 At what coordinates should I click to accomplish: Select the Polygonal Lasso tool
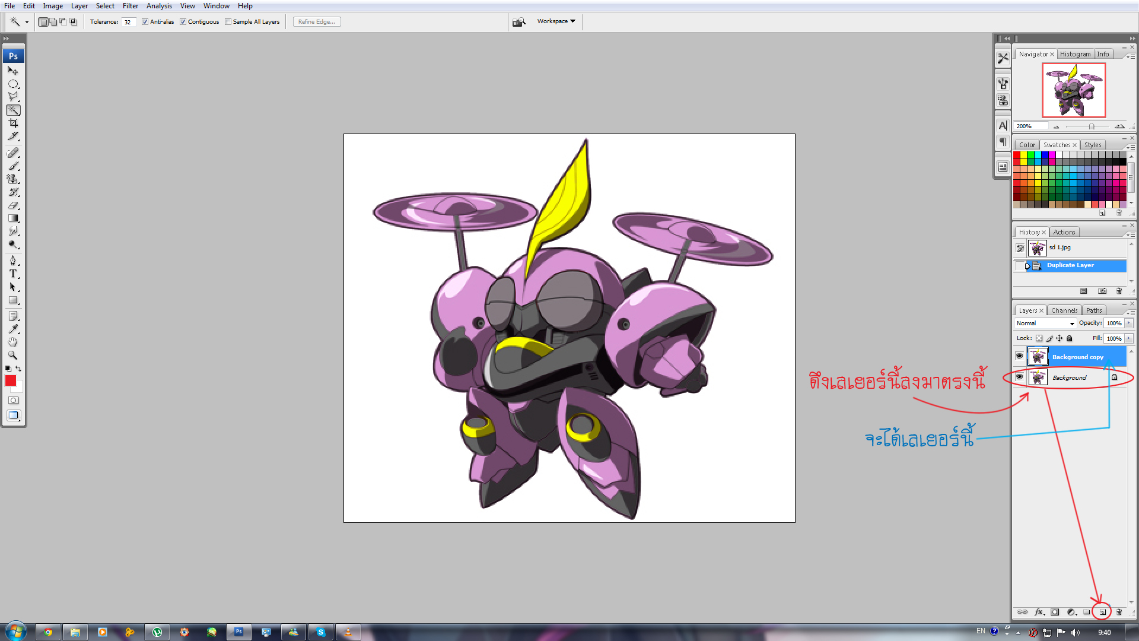[13, 97]
